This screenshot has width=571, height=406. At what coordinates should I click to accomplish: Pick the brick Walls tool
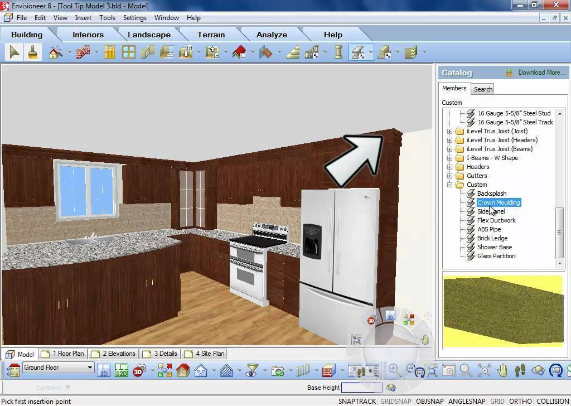83,52
